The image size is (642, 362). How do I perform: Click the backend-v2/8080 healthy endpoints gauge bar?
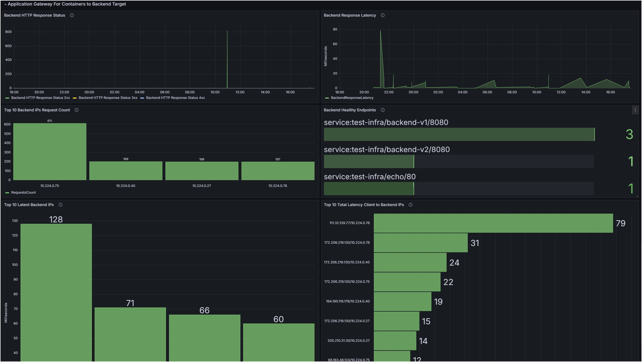pos(459,161)
